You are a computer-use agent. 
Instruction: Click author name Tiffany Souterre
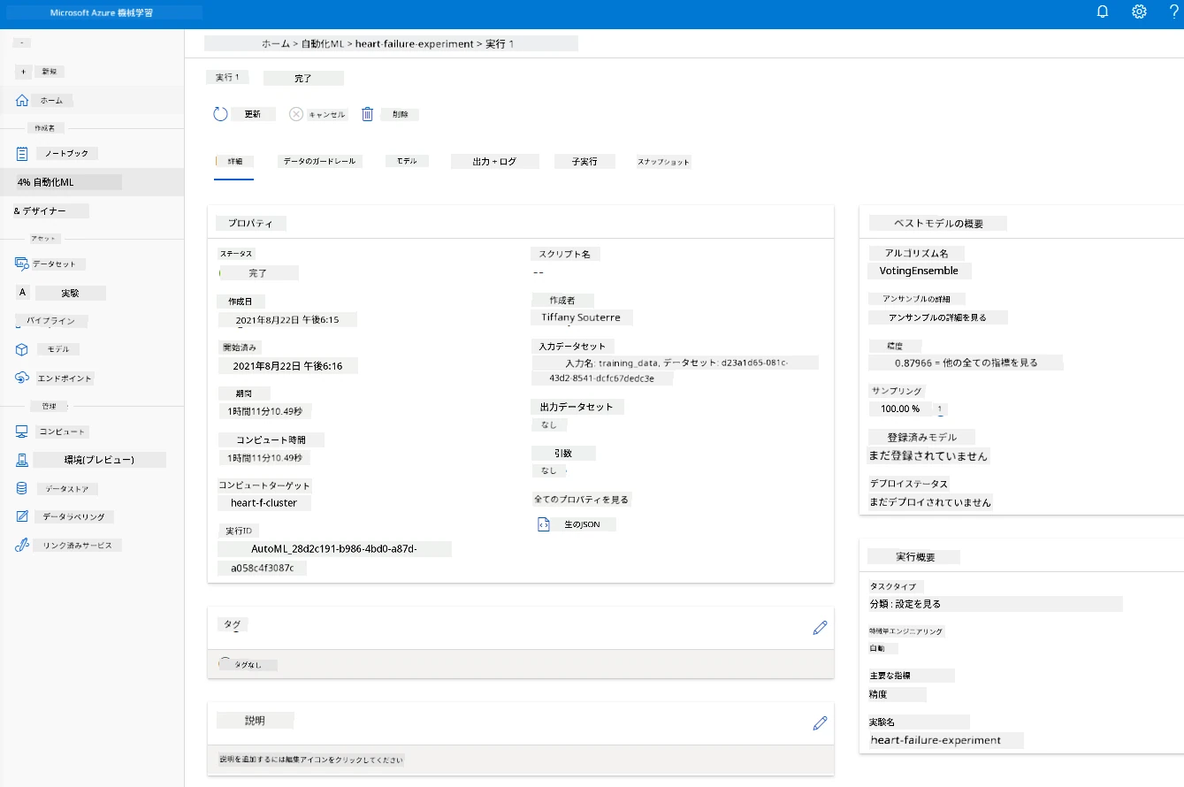[582, 317]
